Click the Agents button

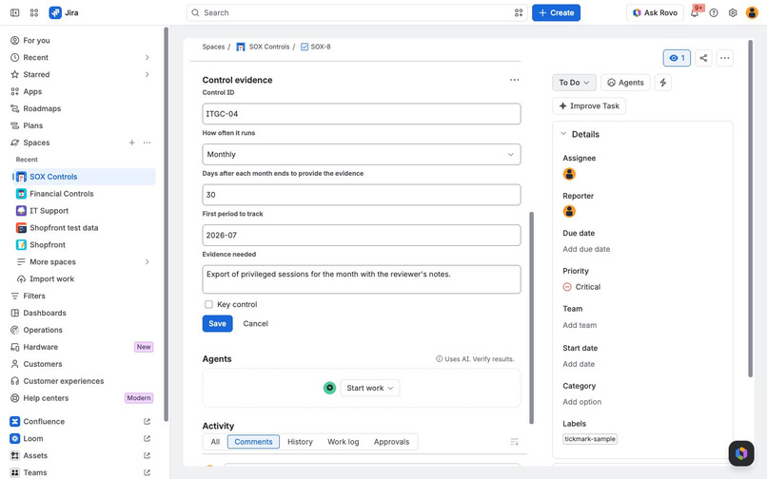point(625,83)
